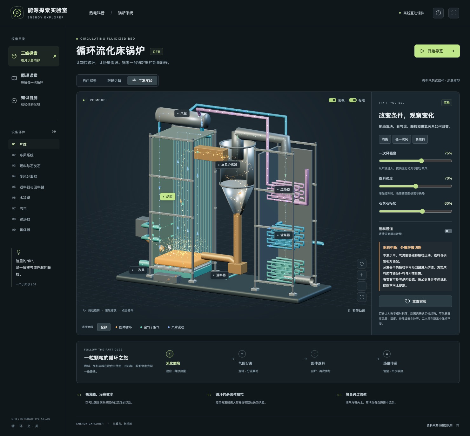Apply the 低一次风 preset
The height and width of the screenshot is (436, 470).
click(x=402, y=139)
